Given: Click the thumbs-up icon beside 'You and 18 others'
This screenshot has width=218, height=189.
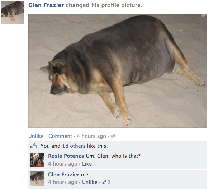Looking at the screenshot, I should 33,146.
